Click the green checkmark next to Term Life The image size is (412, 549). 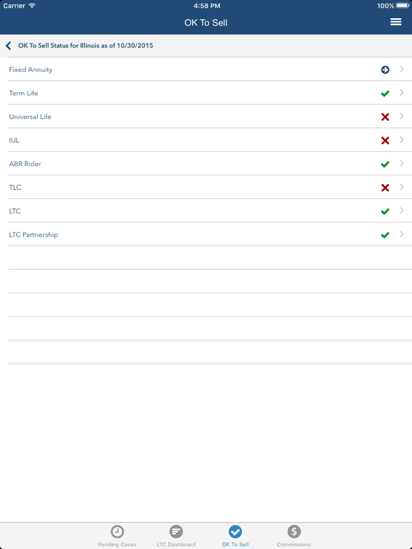[385, 93]
